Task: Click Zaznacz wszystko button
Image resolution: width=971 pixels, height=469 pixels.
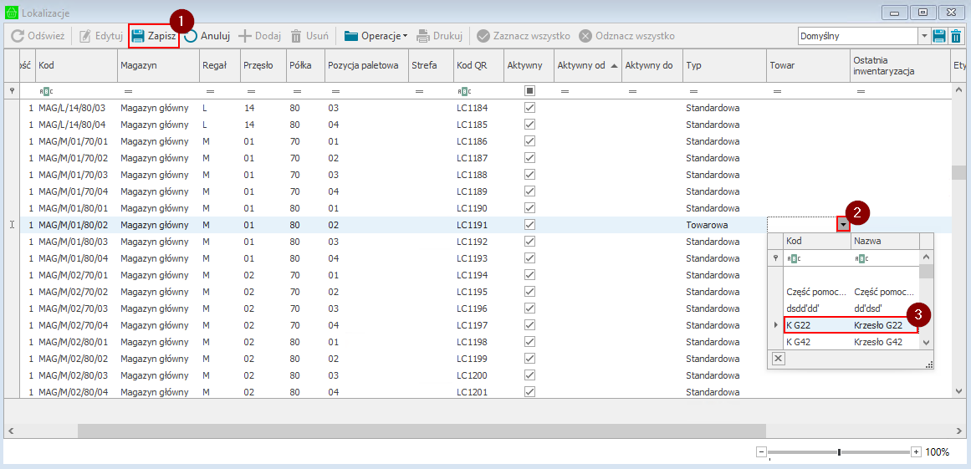Action: tap(523, 36)
